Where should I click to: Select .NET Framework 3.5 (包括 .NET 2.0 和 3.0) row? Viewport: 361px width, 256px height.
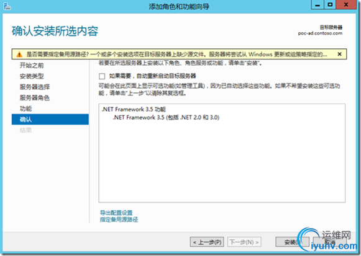pyautogui.click(x=166, y=118)
